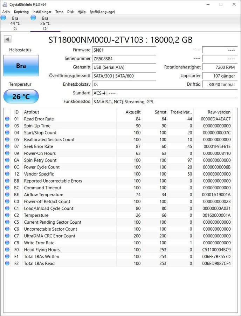
Task: Open the Arkiv menu
Action: click(x=6, y=12)
